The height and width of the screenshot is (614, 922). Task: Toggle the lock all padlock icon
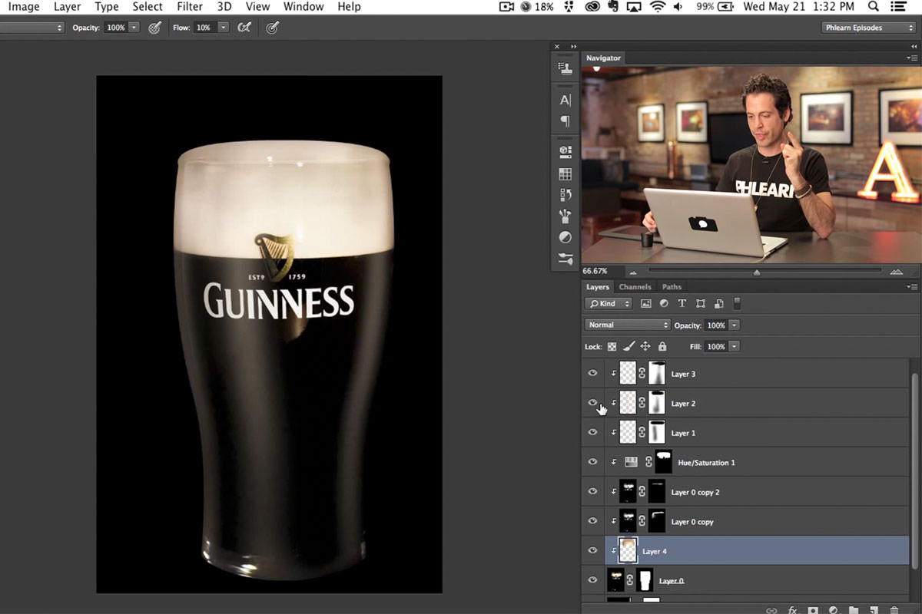tap(662, 347)
